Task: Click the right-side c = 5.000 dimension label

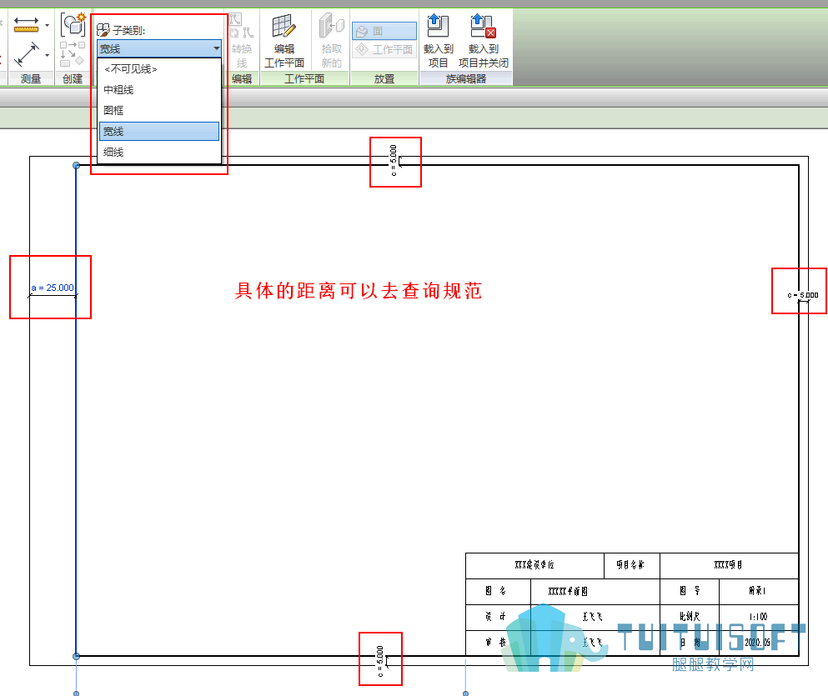Action: [x=803, y=295]
